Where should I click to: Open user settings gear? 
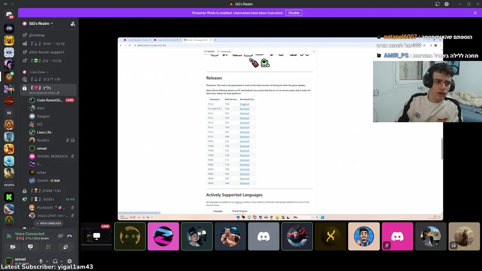pos(69,261)
